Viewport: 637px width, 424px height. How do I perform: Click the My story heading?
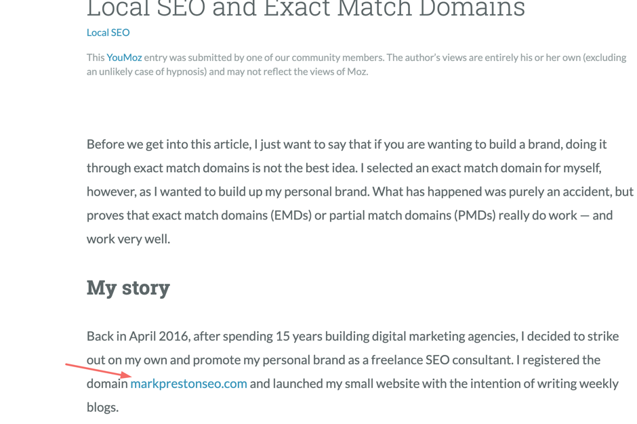[128, 289]
